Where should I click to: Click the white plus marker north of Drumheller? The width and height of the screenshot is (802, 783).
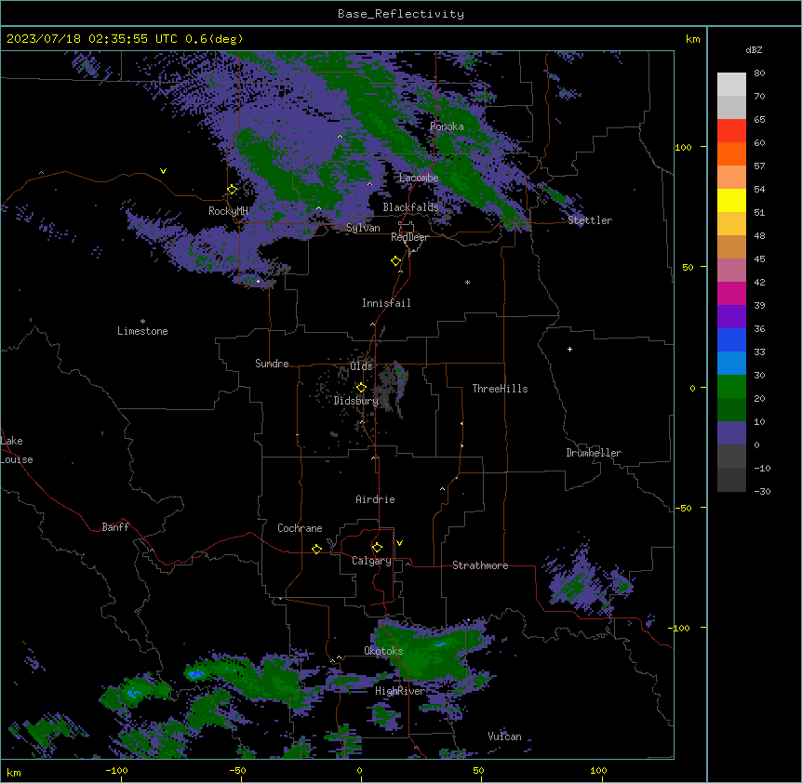coord(569,349)
